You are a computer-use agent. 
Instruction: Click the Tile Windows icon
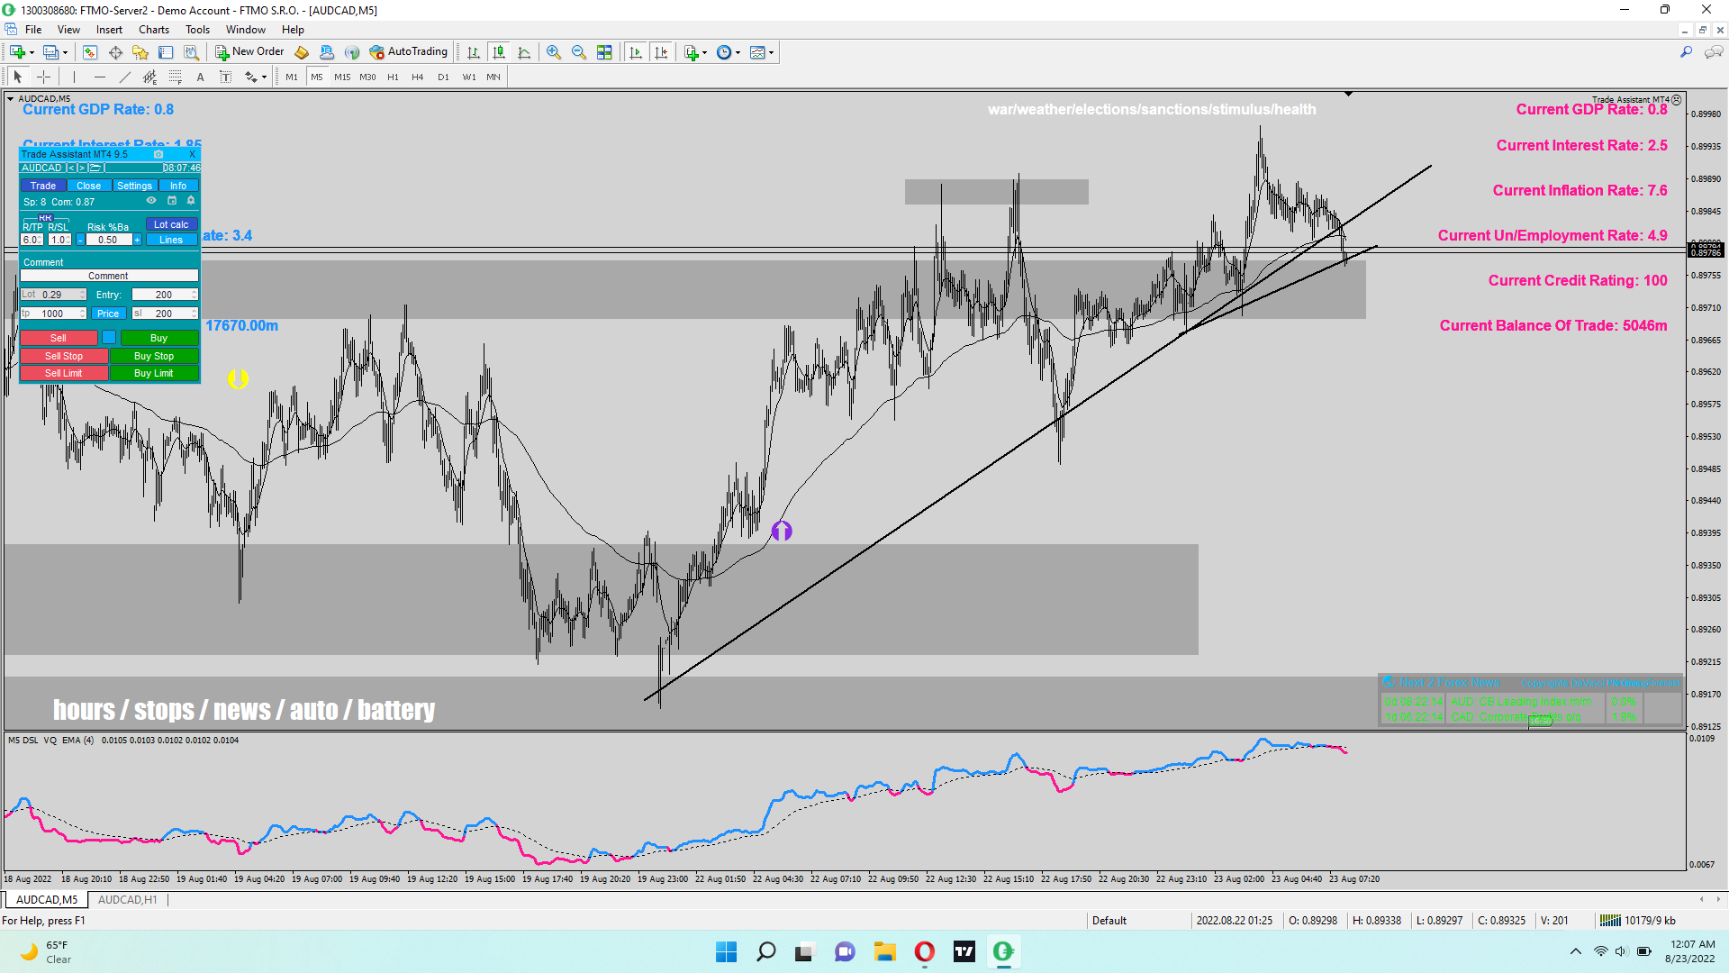coord(604,52)
